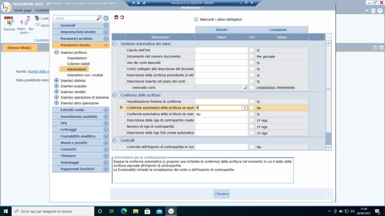This screenshot has width=385, height=216.
Task: Open Mail app from taskbar
Action: pyautogui.click(x=159, y=211)
